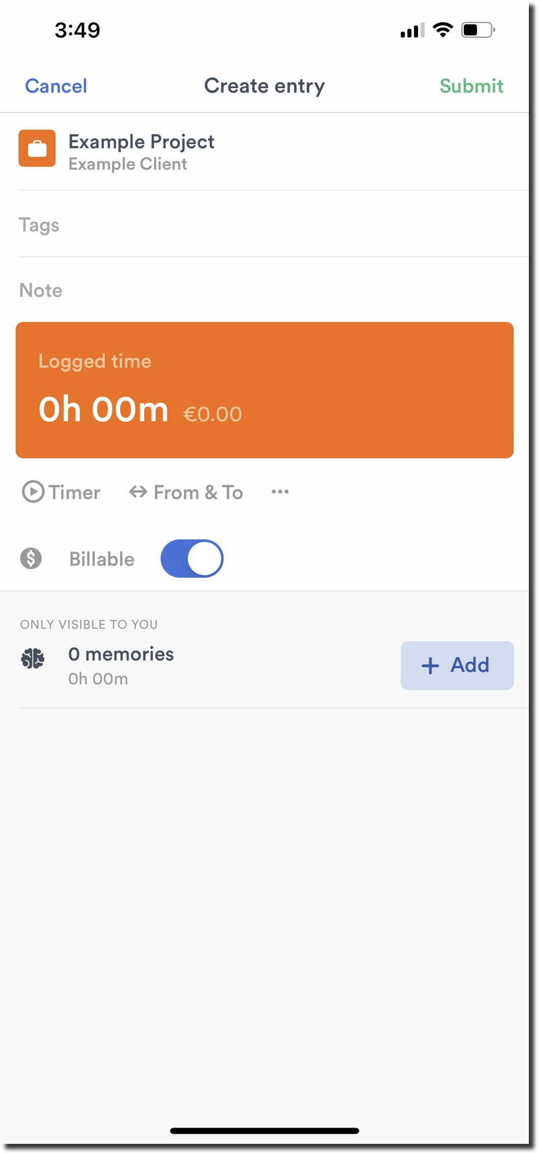This screenshot has height=1153, width=538.
Task: Tap the 0 memories row label
Action: [x=121, y=654]
